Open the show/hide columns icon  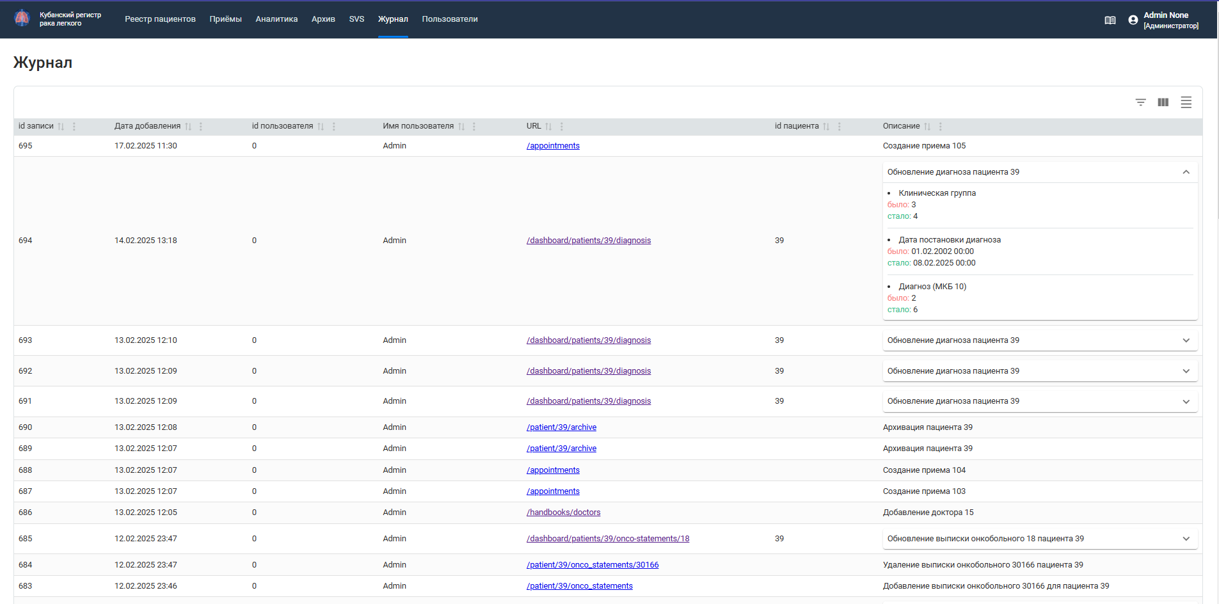click(1163, 102)
